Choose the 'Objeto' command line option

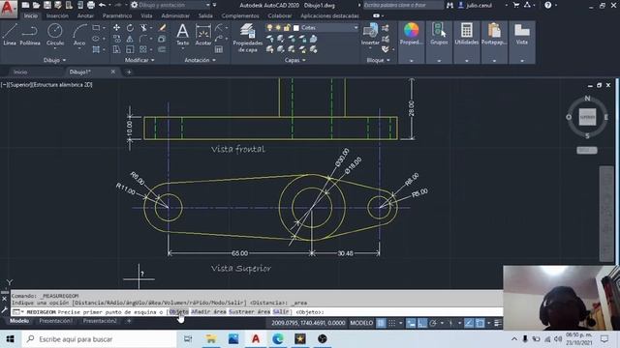[x=178, y=311]
